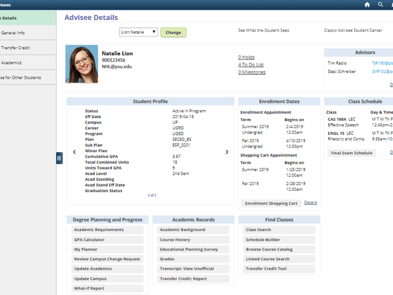Launch Schedule Builder

click(x=279, y=240)
